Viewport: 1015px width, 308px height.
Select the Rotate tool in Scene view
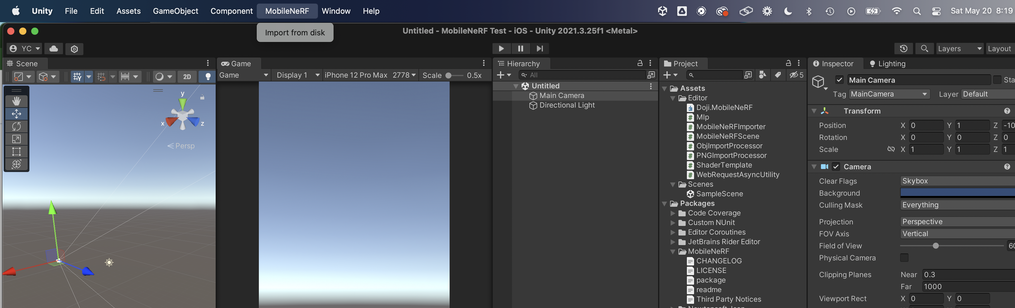16,126
